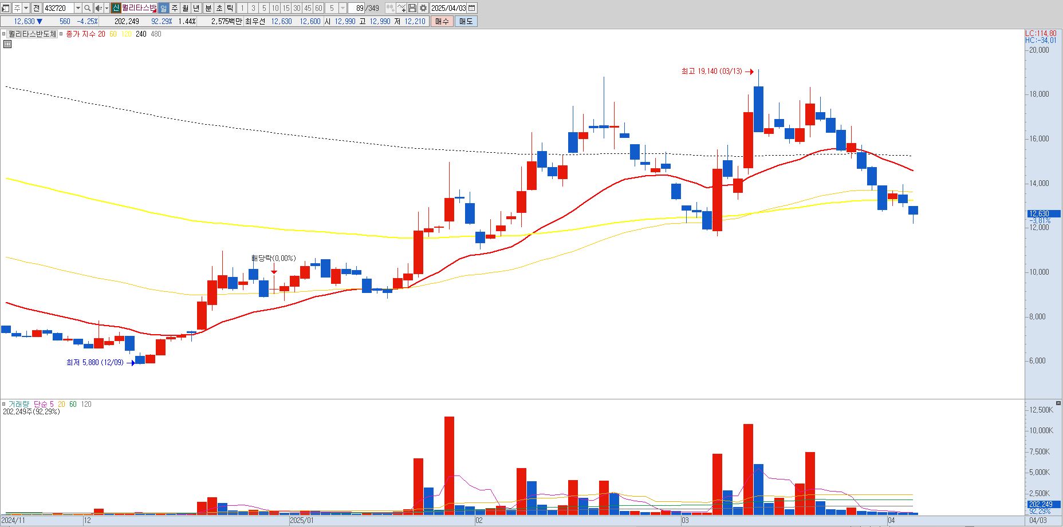
Task: Open the dropdown next to 주 selector
Action: (26, 8)
